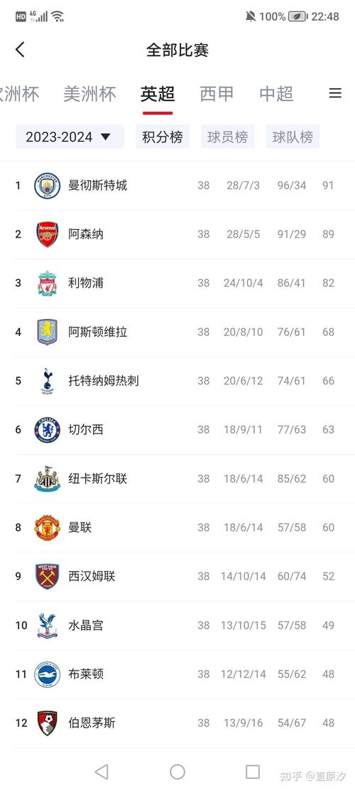Tap the Newcastle United crest
The width and height of the screenshot is (355, 791).
click(x=48, y=478)
